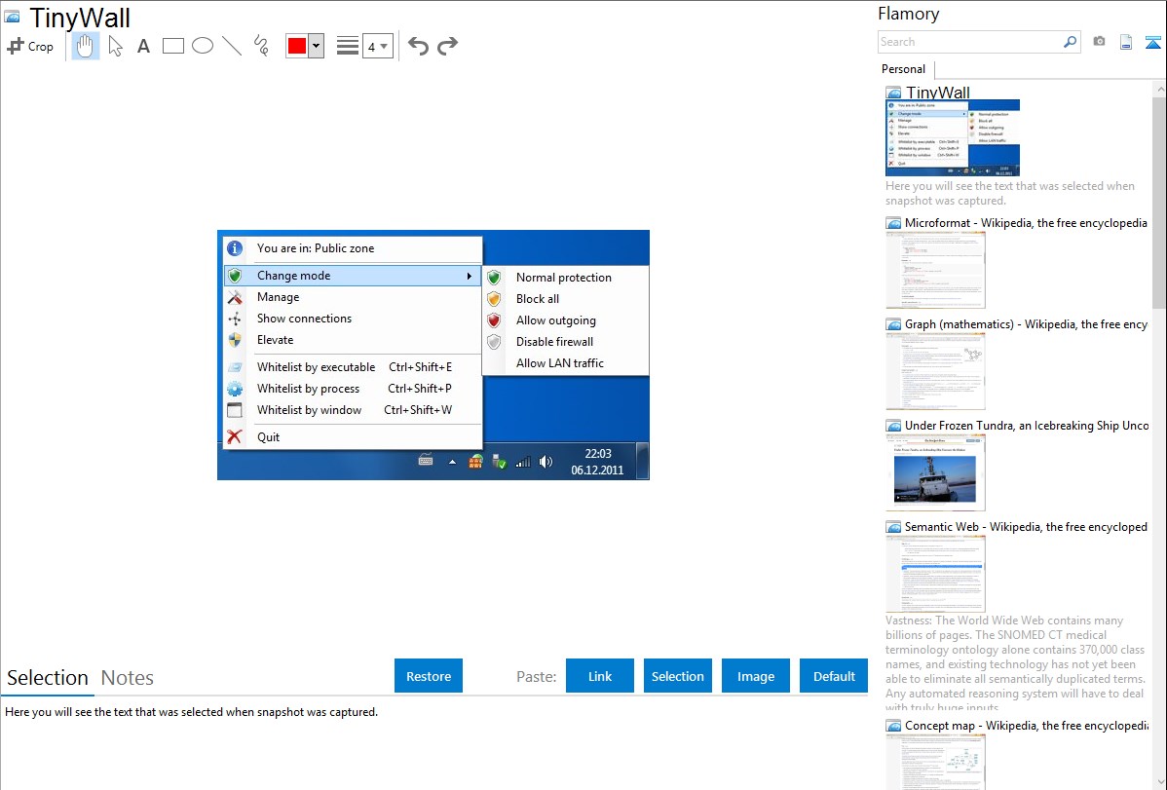
Task: Activate the hand pan tool
Action: [86, 46]
